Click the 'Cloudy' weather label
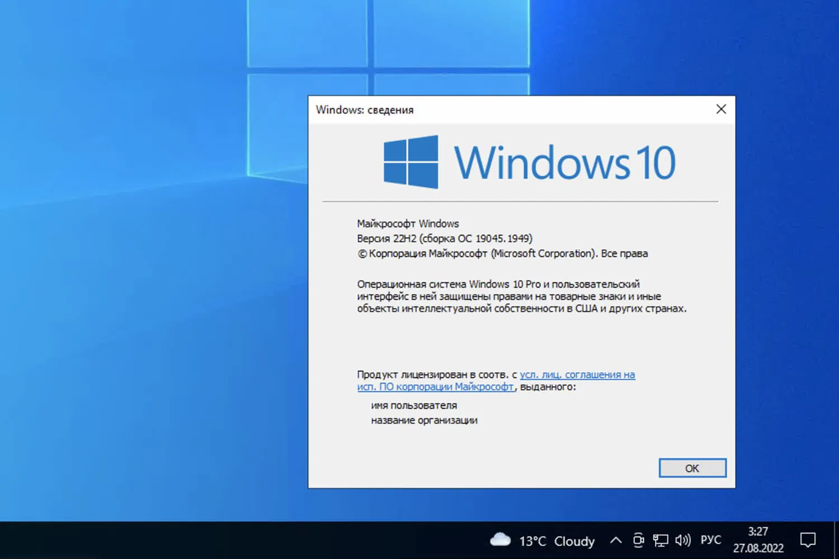 [575, 541]
